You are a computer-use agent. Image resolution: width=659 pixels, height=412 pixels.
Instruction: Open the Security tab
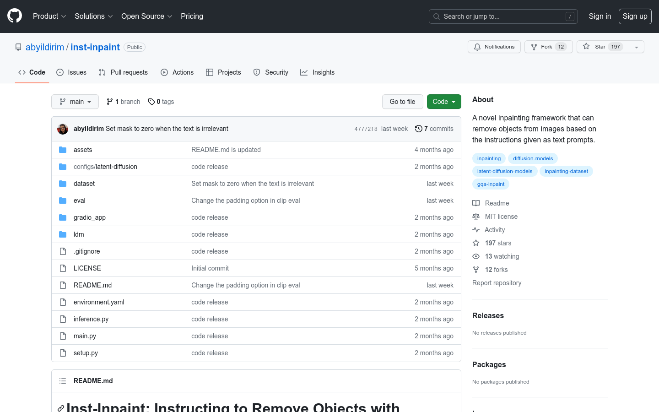coord(271,72)
